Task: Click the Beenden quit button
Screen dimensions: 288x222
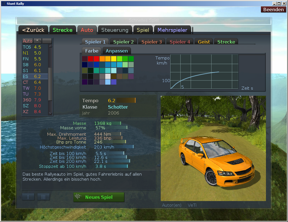Action: (x=273, y=9)
